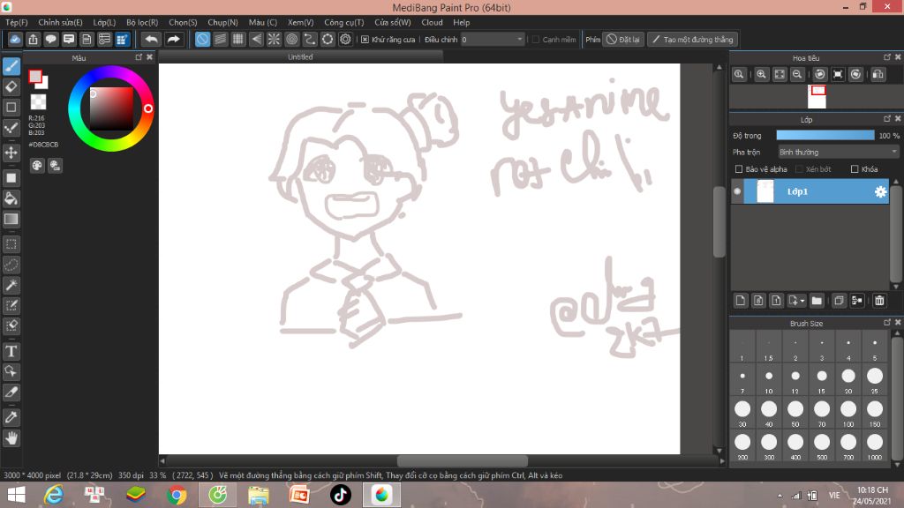Open the cloud save icon
The image size is (904, 508).
point(15,39)
